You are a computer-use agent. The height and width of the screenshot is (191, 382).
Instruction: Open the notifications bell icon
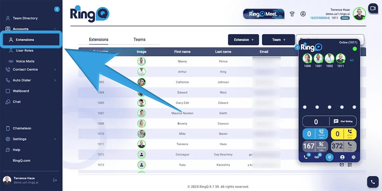tap(303, 14)
